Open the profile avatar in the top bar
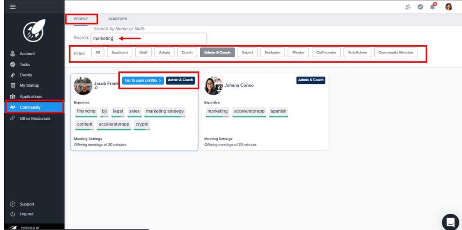 [449, 7]
